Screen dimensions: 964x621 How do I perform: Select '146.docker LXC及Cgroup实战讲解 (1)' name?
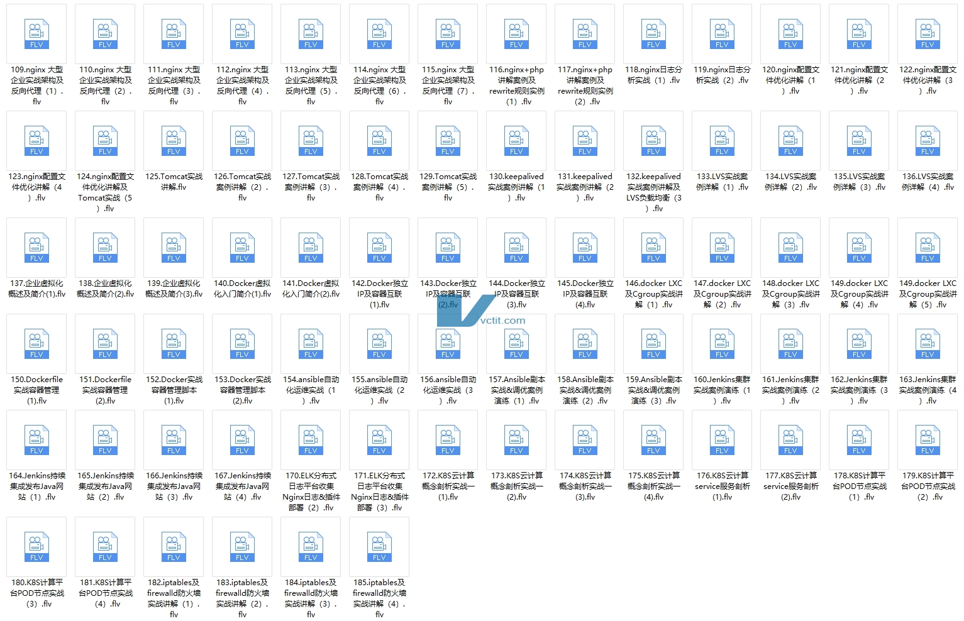[x=653, y=294]
